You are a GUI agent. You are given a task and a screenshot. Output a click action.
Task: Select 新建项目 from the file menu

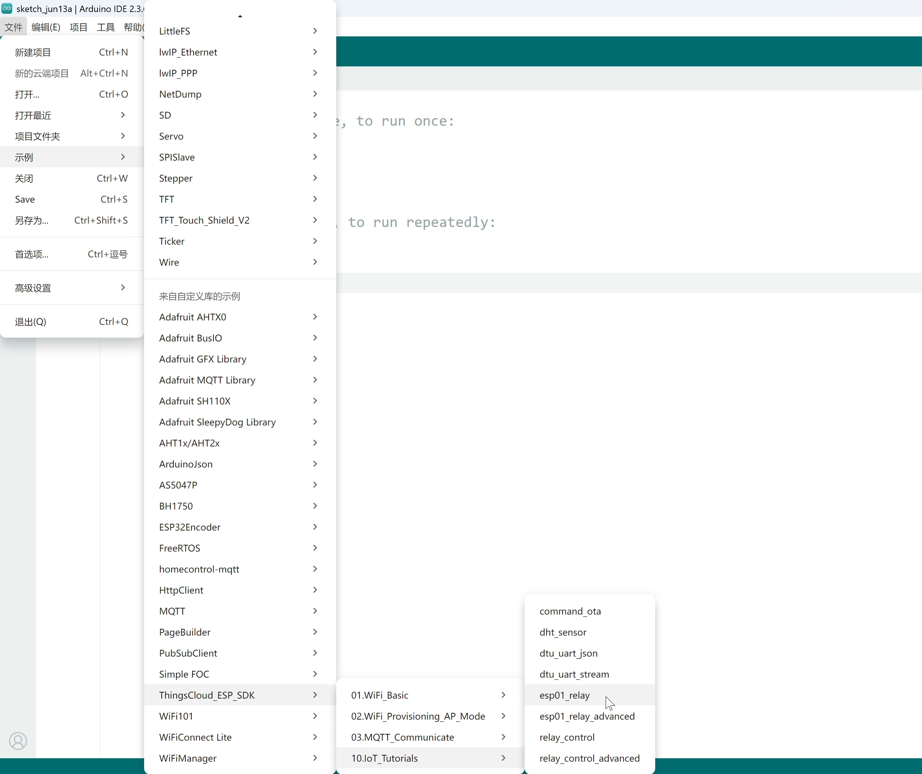pyautogui.click(x=72, y=52)
